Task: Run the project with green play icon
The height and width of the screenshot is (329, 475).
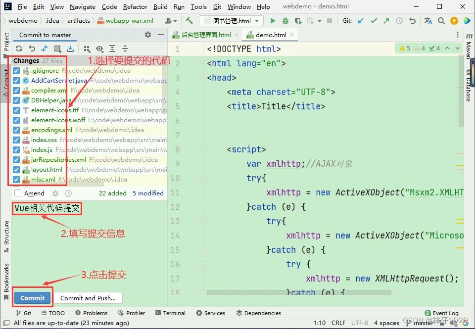Action: [273, 21]
